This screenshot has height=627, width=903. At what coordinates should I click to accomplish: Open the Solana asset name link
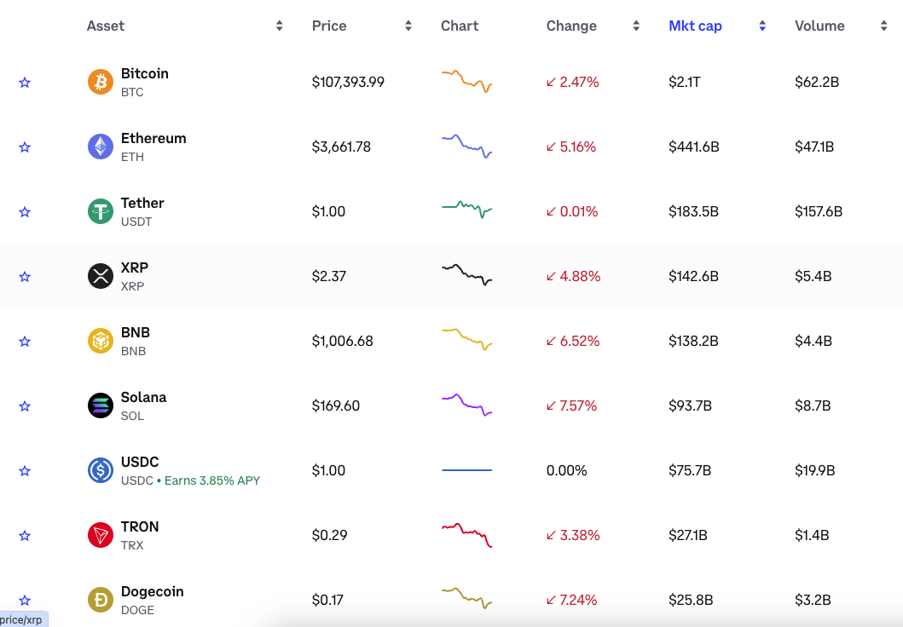(143, 398)
